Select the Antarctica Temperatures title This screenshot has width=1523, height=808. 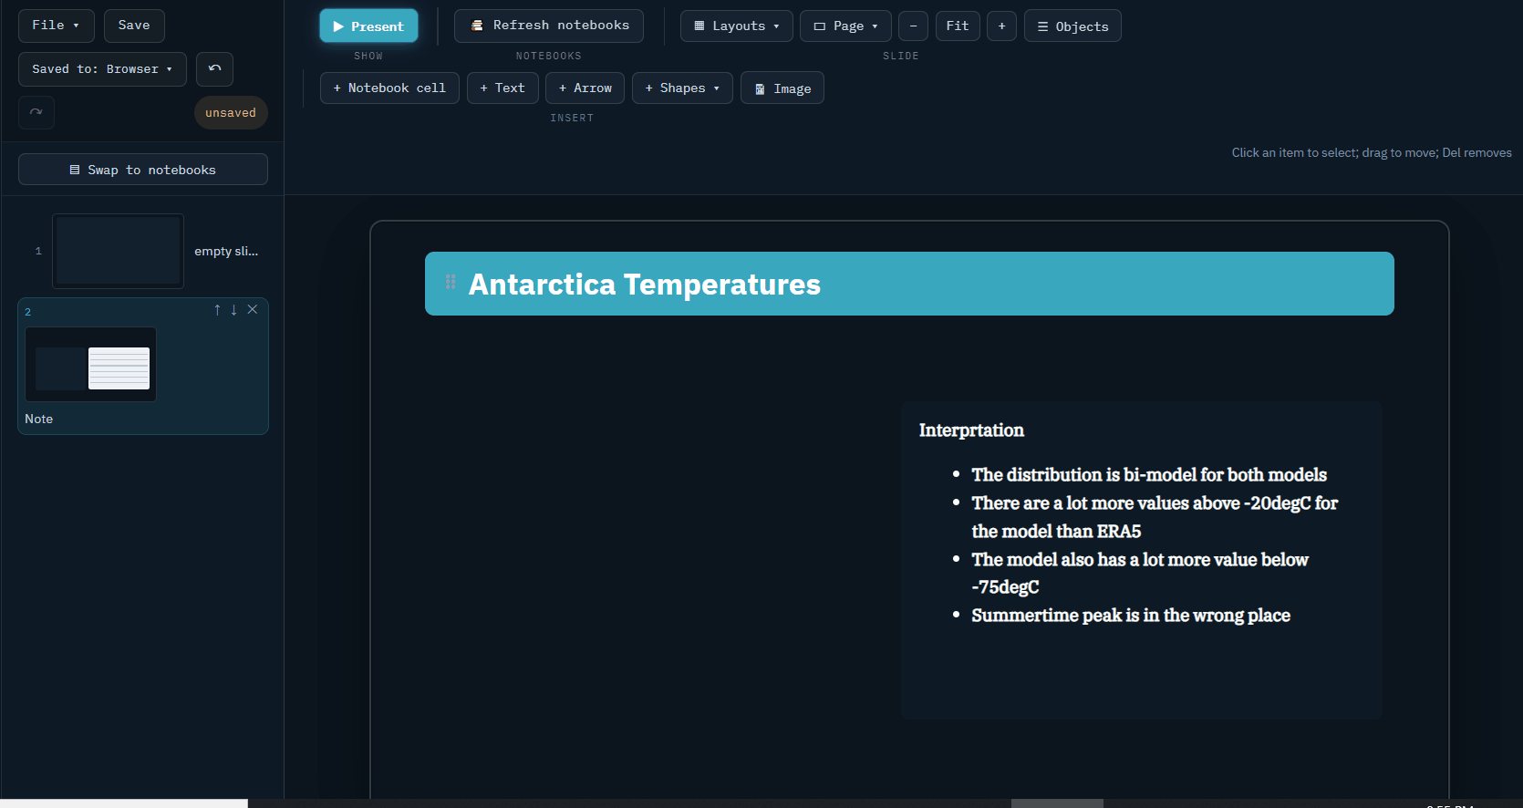pos(645,285)
